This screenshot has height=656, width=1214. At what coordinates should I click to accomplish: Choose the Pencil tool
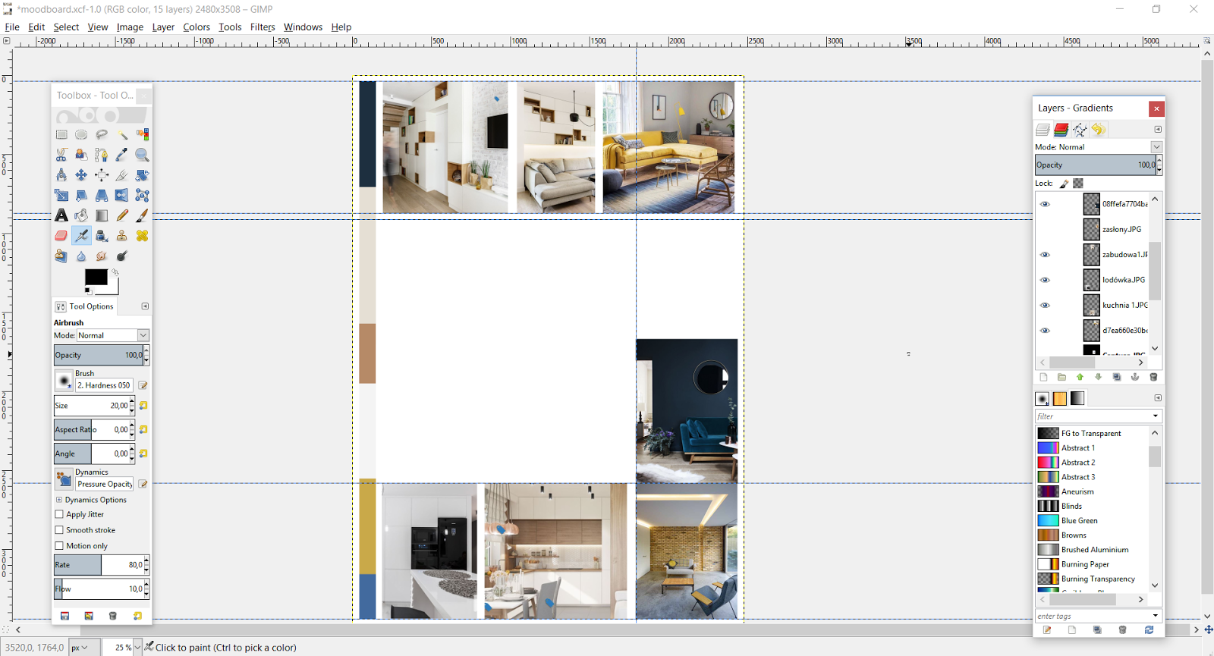pyautogui.click(x=122, y=215)
